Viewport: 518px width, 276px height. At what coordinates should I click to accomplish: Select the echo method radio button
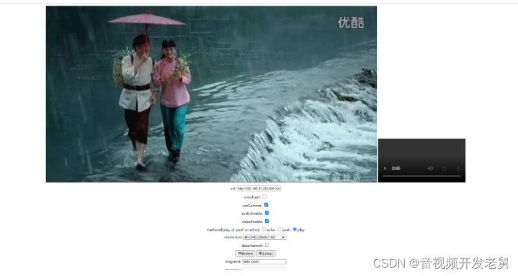coord(264,229)
